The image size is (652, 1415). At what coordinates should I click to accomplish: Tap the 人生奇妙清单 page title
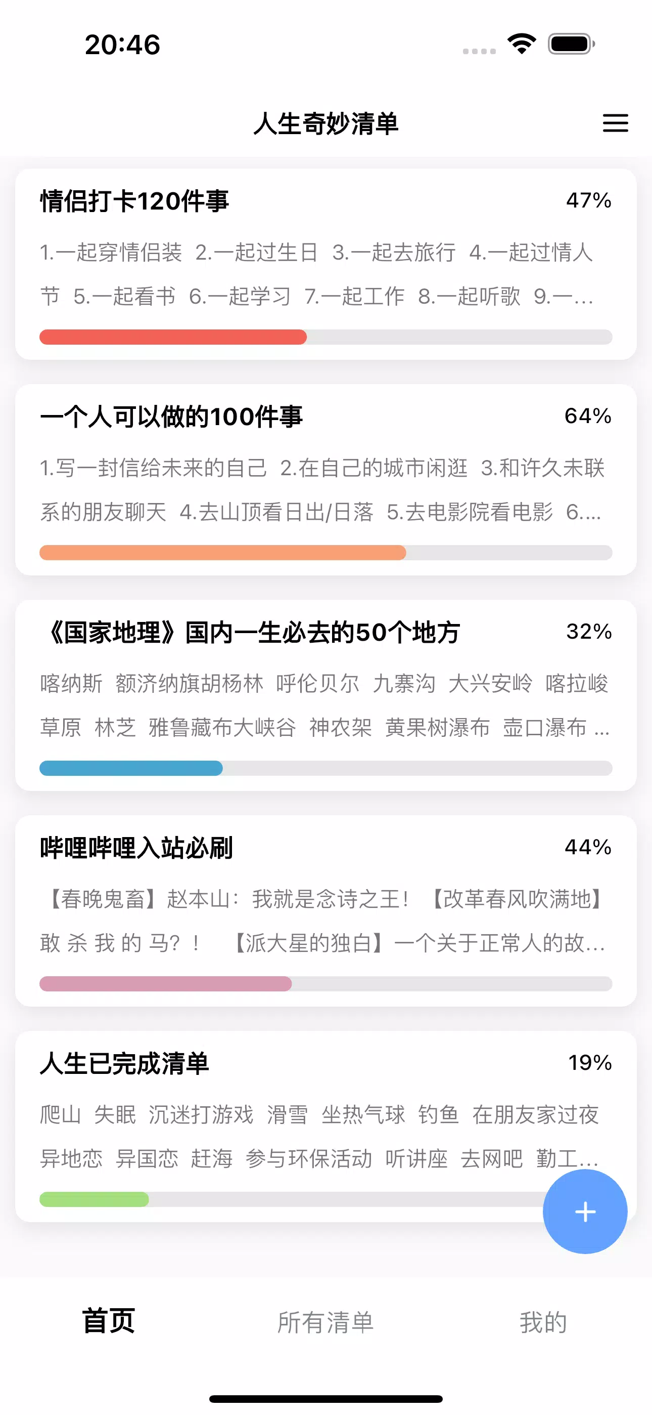(x=325, y=123)
